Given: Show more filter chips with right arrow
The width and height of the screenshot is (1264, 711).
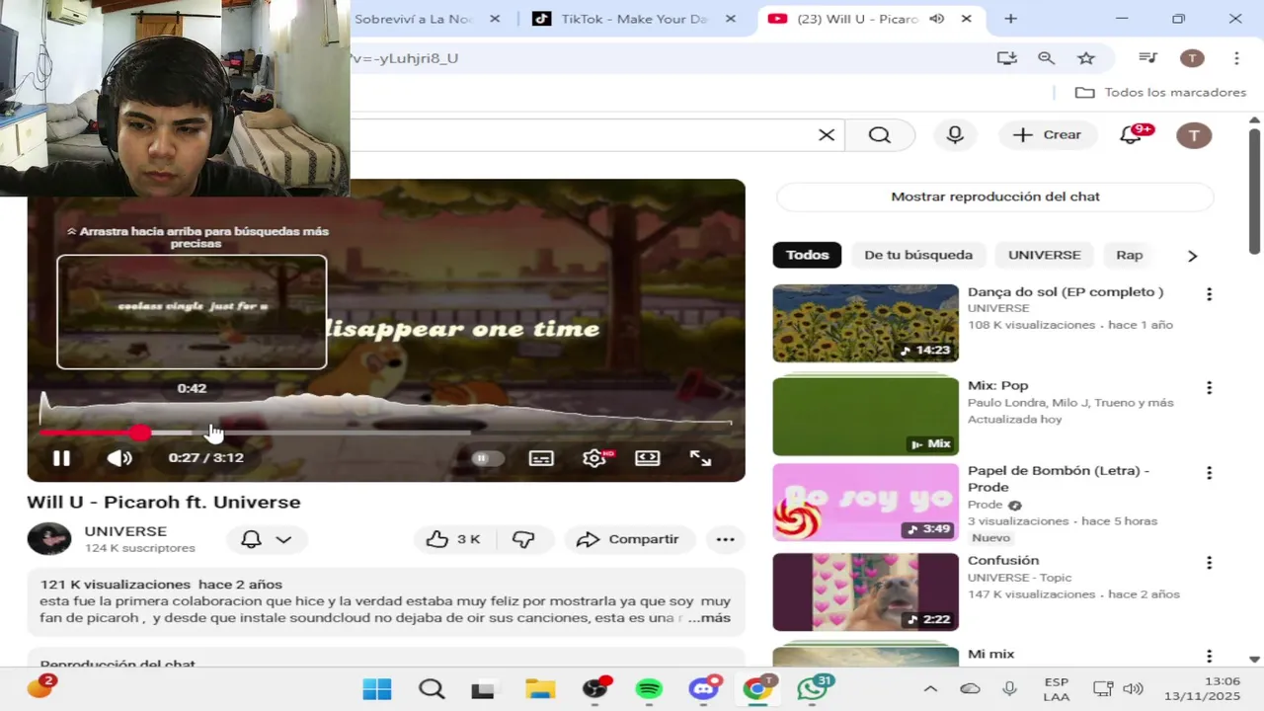Looking at the screenshot, I should pos(1192,256).
